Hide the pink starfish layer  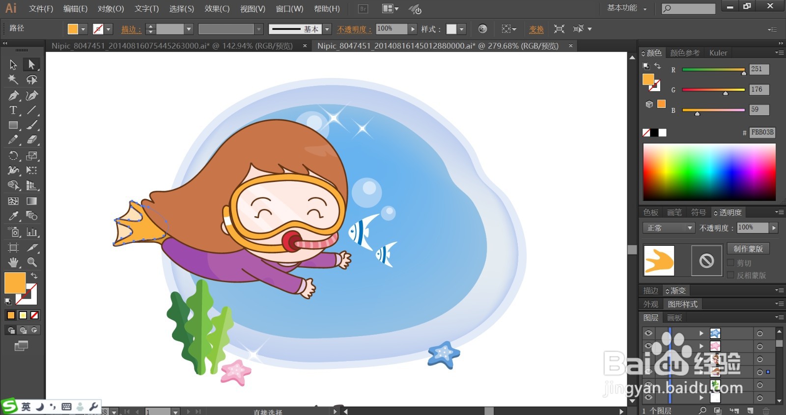648,346
